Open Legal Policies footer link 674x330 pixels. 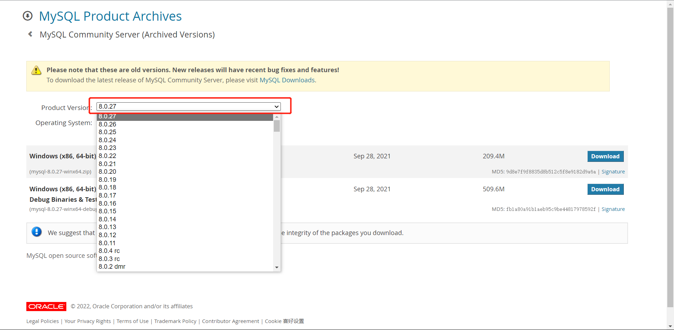click(42, 321)
